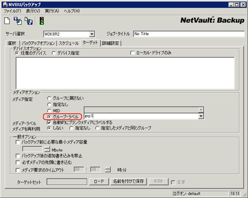Image resolution: width=248 pixels, height=198 pixels.
Task: Enable the ローカル・ドライブのみ checkbox
Action: 132,53
